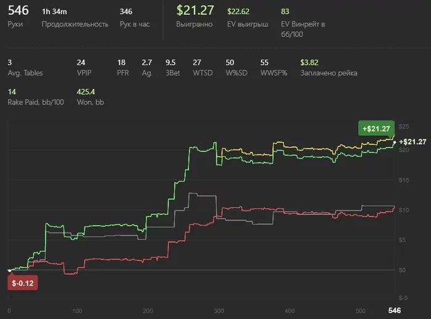The image size is (431, 319).
Task: Click the PFR stat showing 18
Action: pos(123,68)
